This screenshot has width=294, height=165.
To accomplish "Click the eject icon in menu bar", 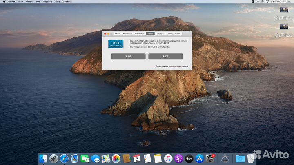I will coord(258,2).
